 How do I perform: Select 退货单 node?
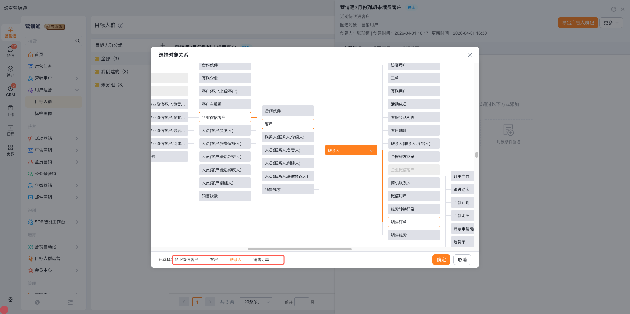click(462, 242)
